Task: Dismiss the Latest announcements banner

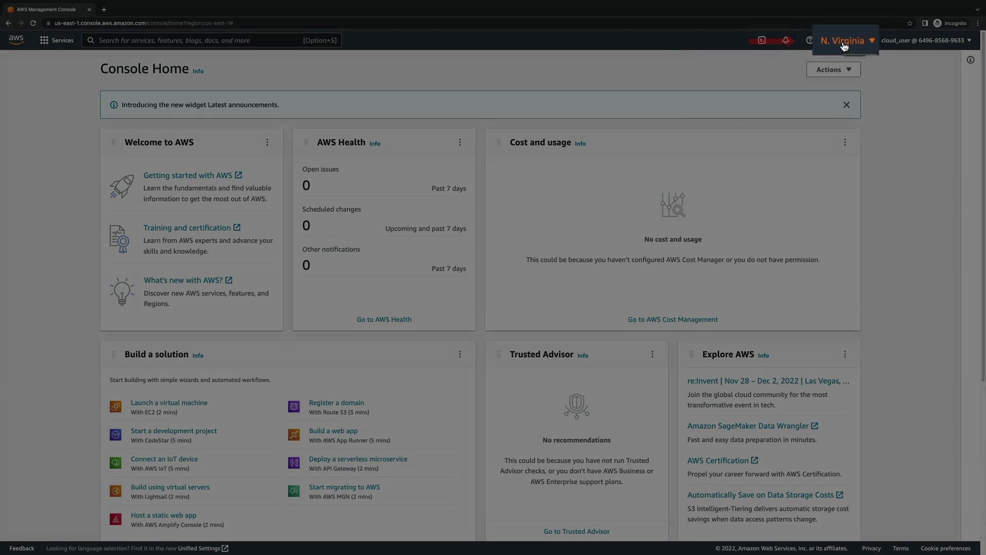Action: pyautogui.click(x=846, y=105)
